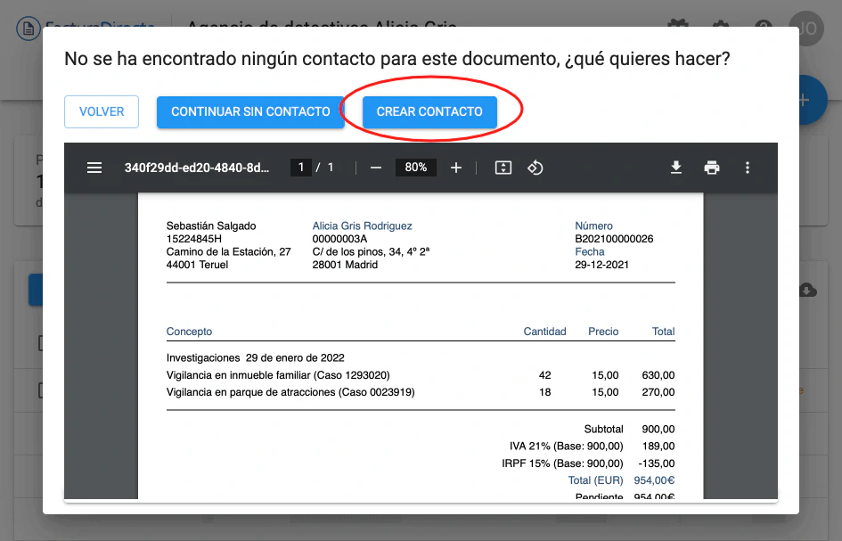Open the JO user avatar menu
The height and width of the screenshot is (541, 842).
pyautogui.click(x=806, y=27)
